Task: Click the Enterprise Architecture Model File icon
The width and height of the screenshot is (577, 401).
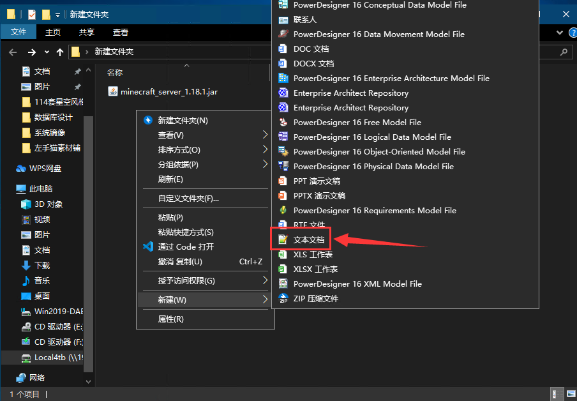Action: (283, 78)
